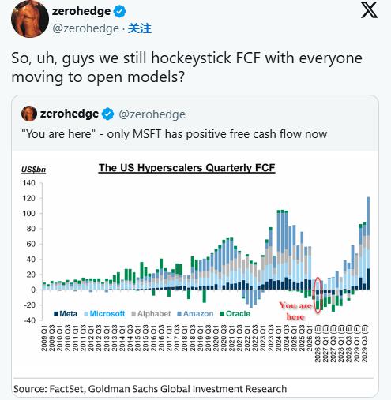
Task: Click the zerohedge name in the main tweet
Action: [x=81, y=11]
